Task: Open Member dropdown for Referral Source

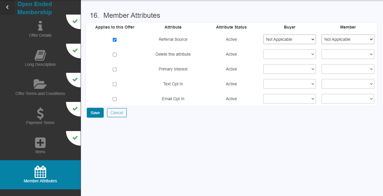Action: [348, 39]
